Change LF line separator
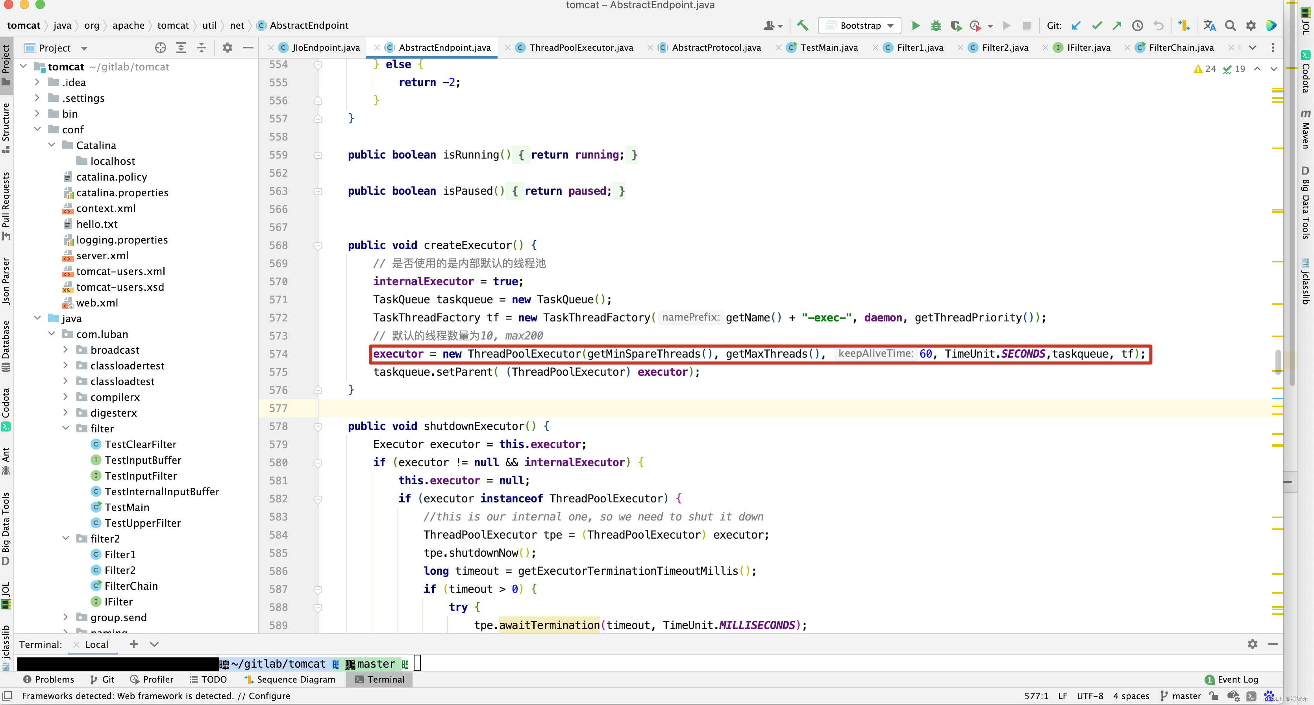Image resolution: width=1314 pixels, height=705 pixels. click(x=1062, y=696)
